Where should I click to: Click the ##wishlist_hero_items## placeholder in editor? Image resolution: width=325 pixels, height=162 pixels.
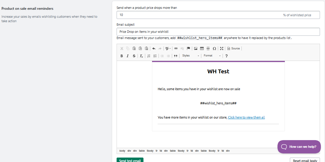point(218,103)
